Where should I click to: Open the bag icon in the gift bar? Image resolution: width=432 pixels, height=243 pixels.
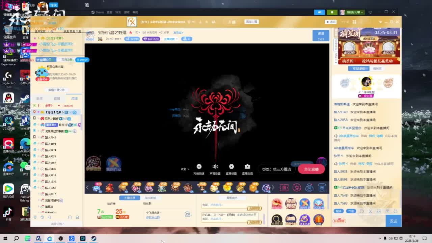[x=309, y=188]
